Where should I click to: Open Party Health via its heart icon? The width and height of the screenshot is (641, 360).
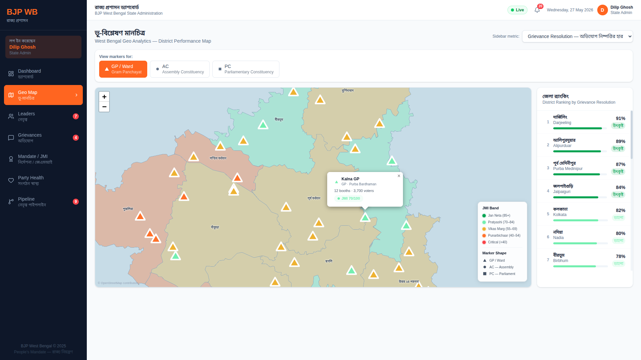pyautogui.click(x=11, y=180)
